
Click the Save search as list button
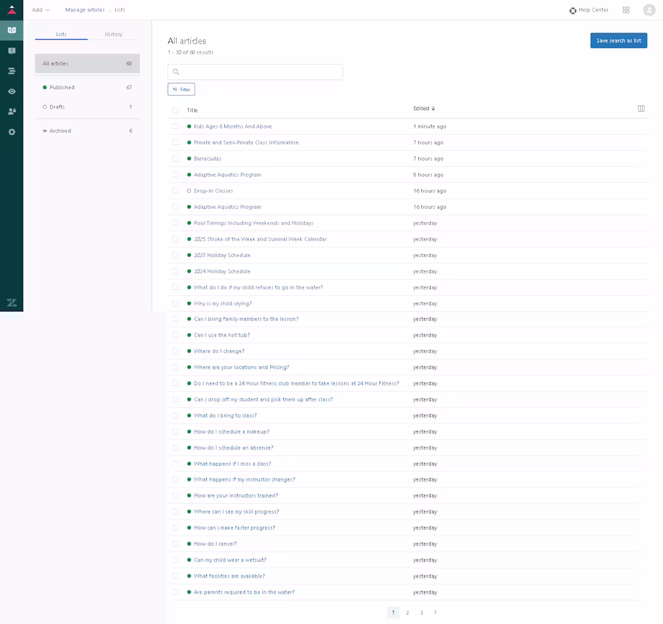(x=618, y=40)
